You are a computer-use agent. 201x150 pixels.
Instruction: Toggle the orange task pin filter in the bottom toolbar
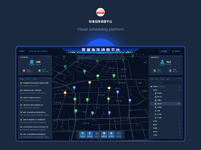click(x=104, y=135)
